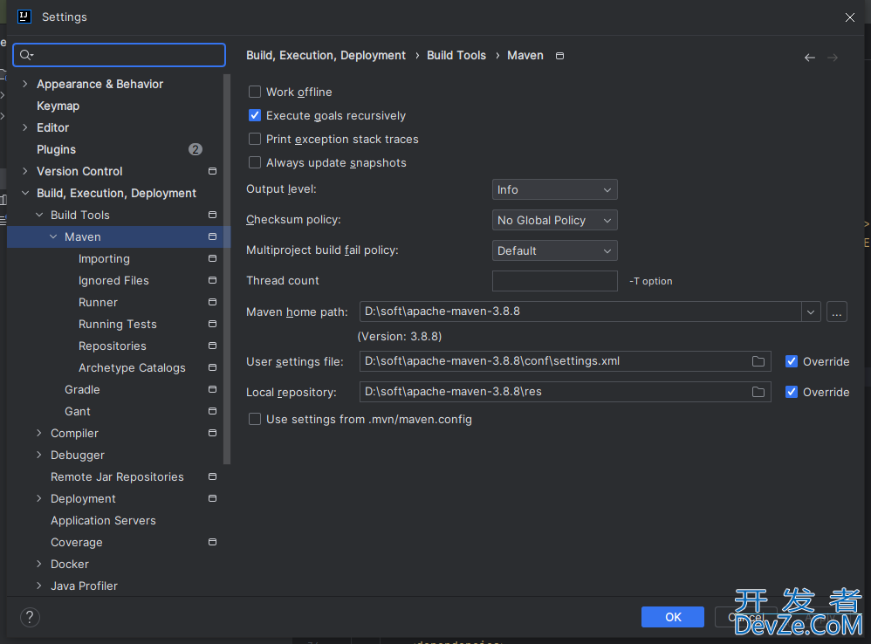The width and height of the screenshot is (871, 644).
Task: Expand the Editor section
Action: tap(24, 127)
